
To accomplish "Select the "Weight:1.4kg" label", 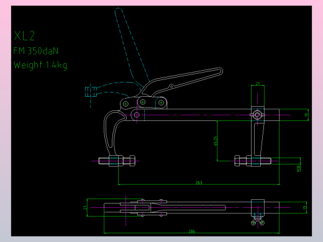I will (x=40, y=65).
